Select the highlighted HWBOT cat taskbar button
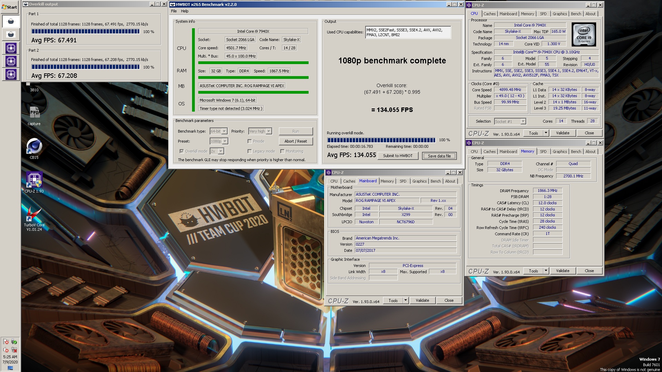Viewport: 662px width, 372px height. click(11, 21)
